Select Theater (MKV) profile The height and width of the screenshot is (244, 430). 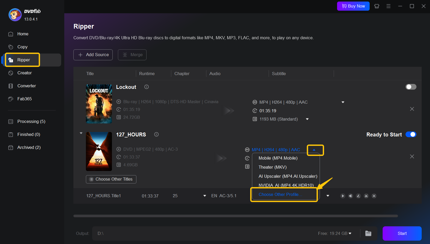click(273, 167)
